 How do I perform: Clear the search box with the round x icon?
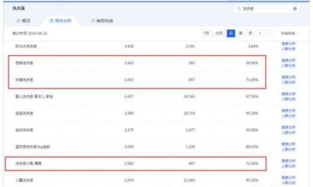(x=295, y=9)
